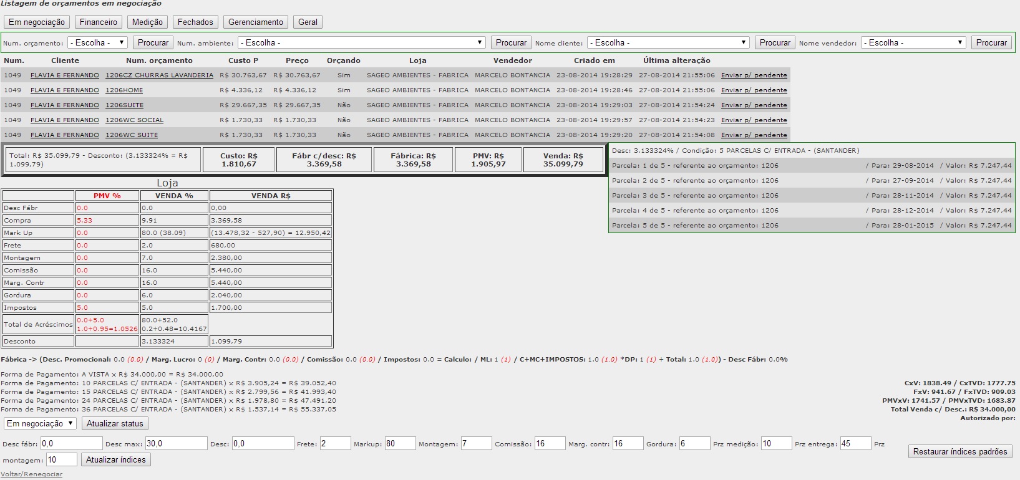Switch to Medição section

click(x=147, y=22)
